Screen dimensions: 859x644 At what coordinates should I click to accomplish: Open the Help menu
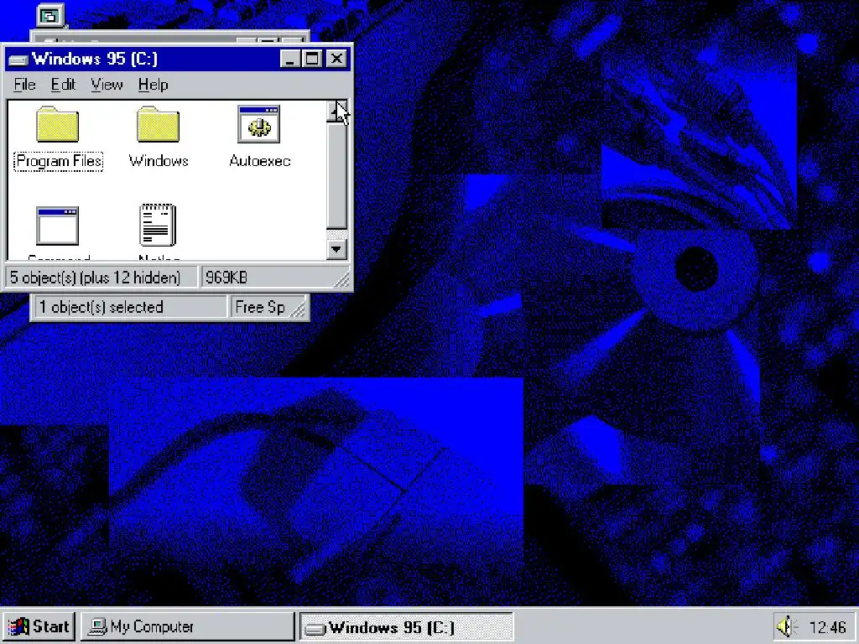pos(153,85)
